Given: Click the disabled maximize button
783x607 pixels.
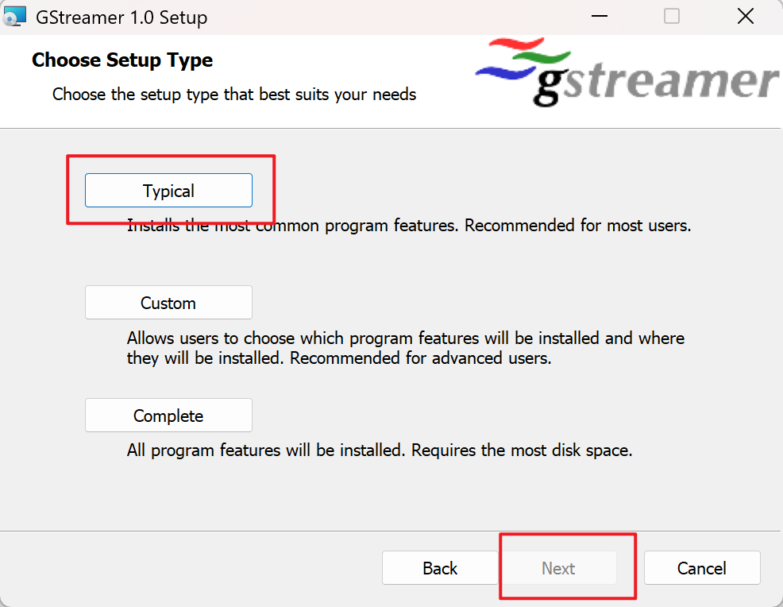Looking at the screenshot, I should coord(672,17).
